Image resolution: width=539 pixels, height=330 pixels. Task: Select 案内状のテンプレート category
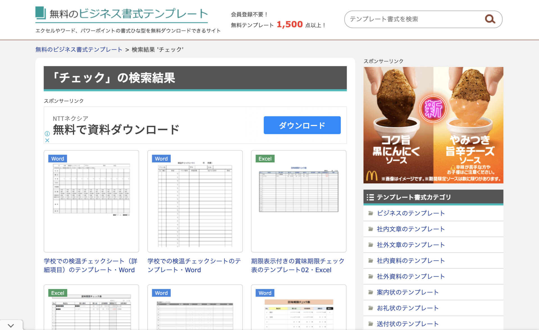[x=407, y=292]
